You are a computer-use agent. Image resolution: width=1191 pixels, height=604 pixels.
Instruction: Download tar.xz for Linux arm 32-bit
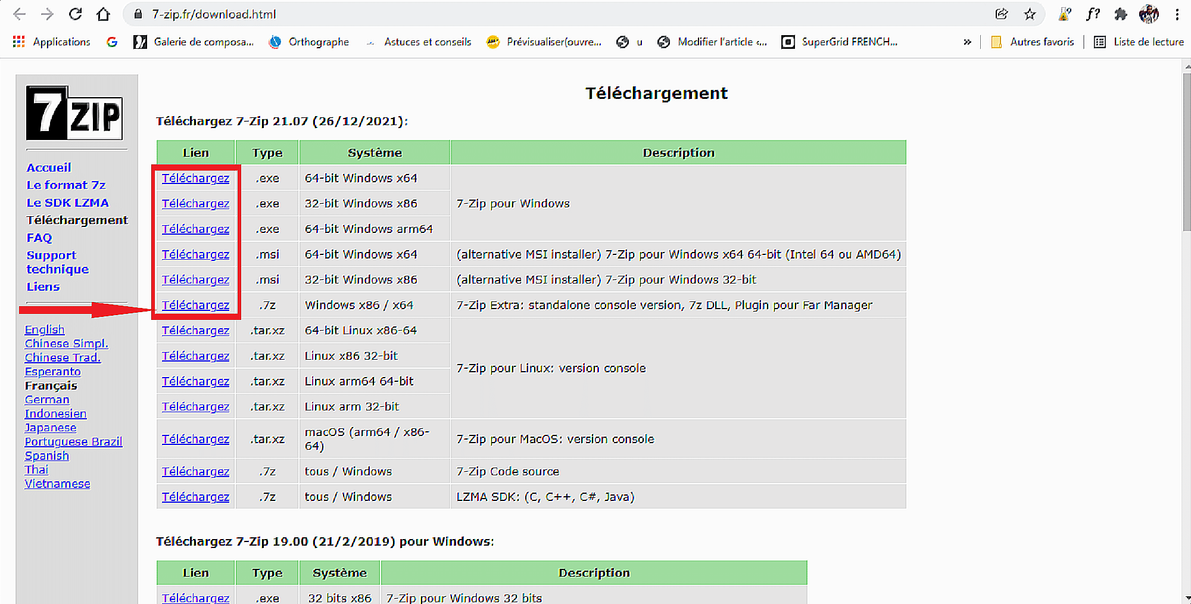(195, 406)
